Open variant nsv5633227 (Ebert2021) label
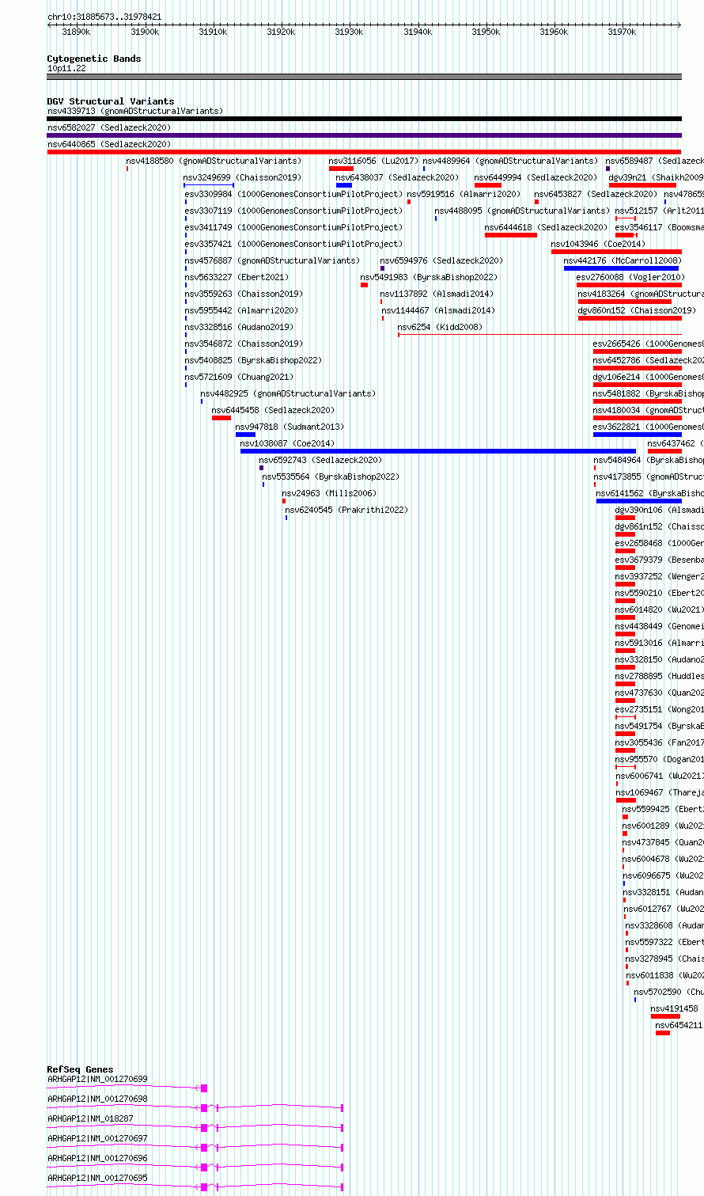Viewport: 704px width, 1196px height. point(237,277)
